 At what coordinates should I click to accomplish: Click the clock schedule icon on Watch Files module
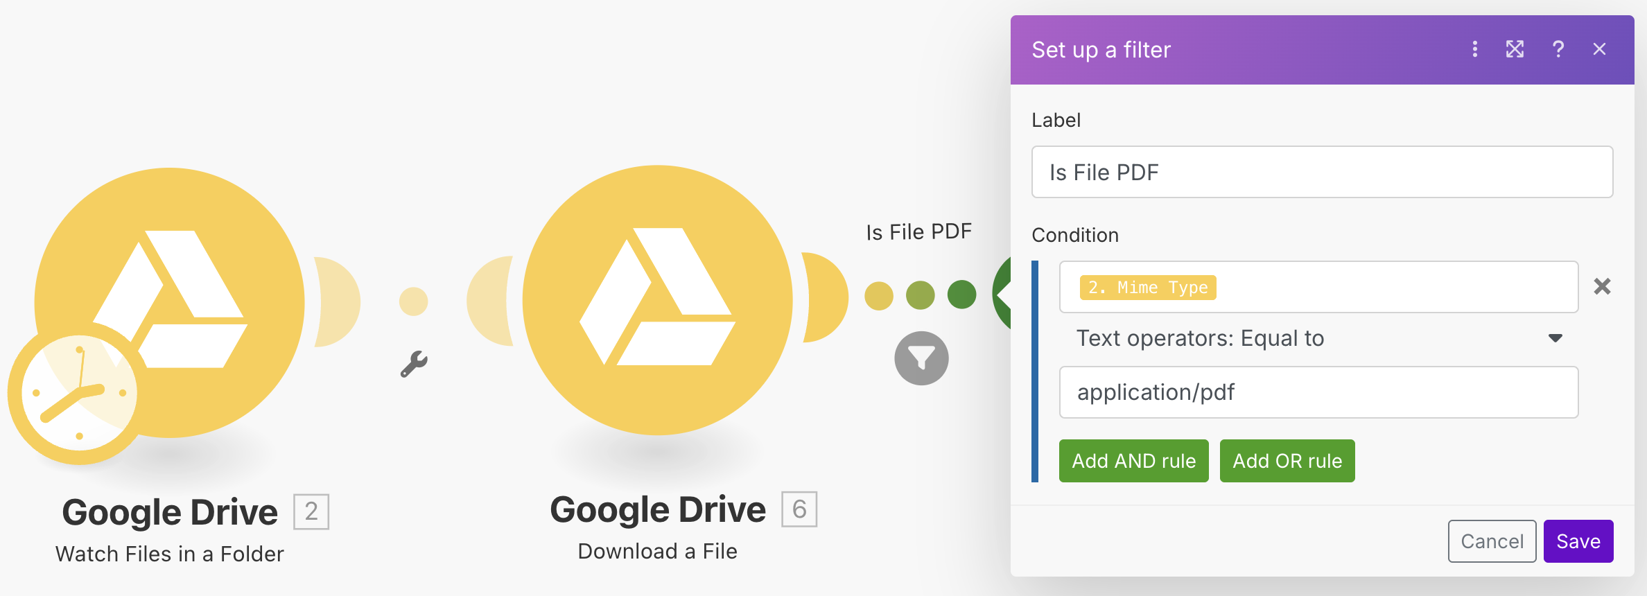(79, 393)
